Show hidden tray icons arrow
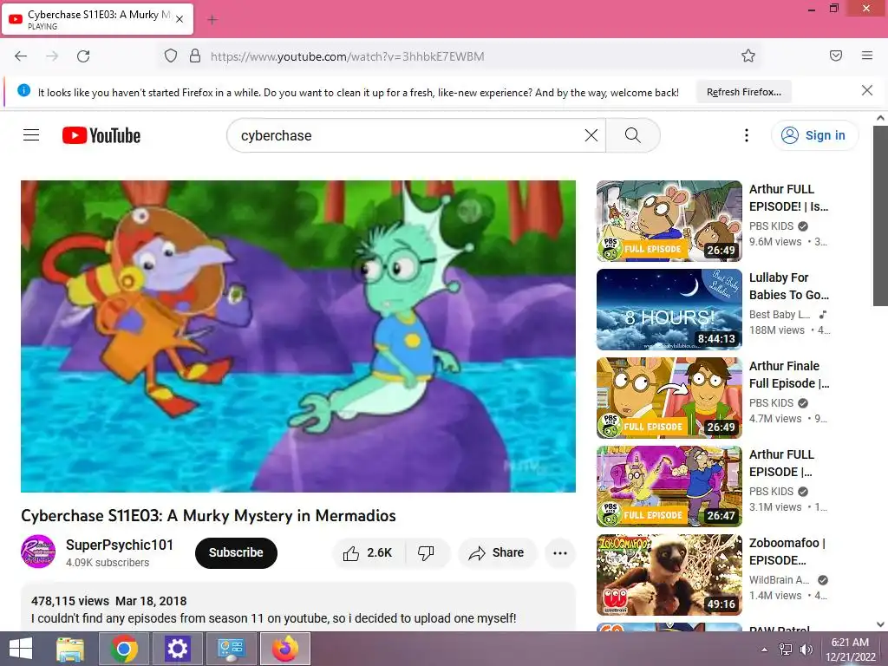888x666 pixels. point(764,650)
